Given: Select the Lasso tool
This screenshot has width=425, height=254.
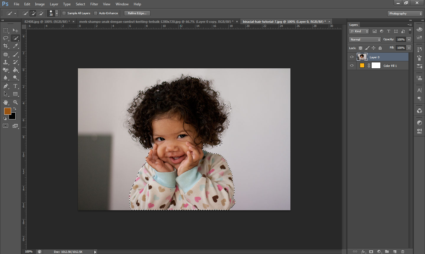Looking at the screenshot, I should pyautogui.click(x=6, y=38).
